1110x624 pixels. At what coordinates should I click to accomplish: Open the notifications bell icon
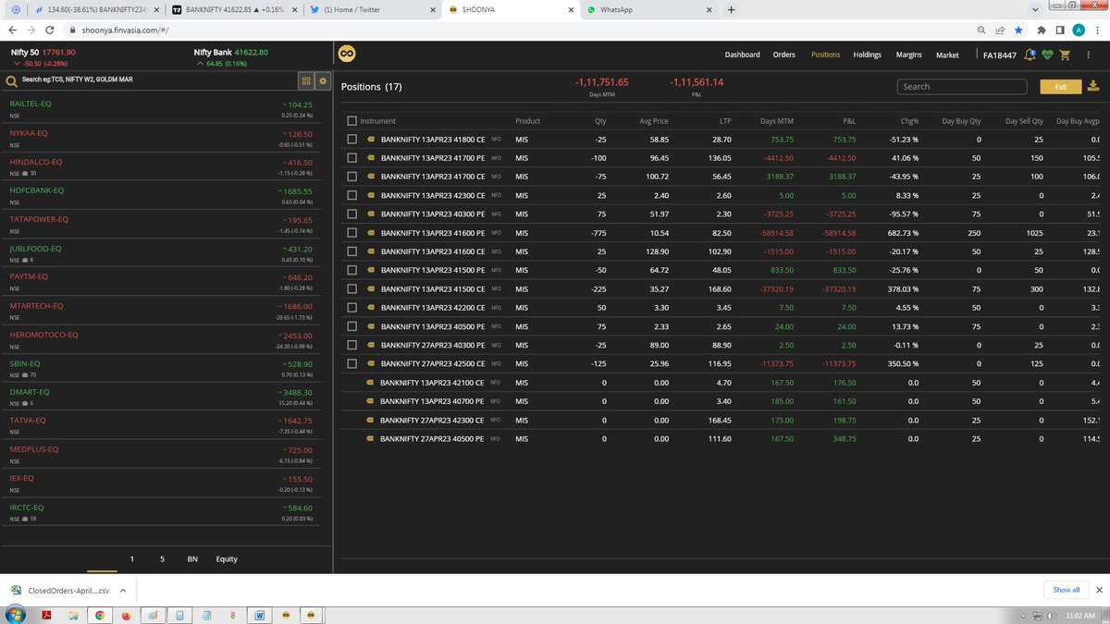click(1030, 55)
